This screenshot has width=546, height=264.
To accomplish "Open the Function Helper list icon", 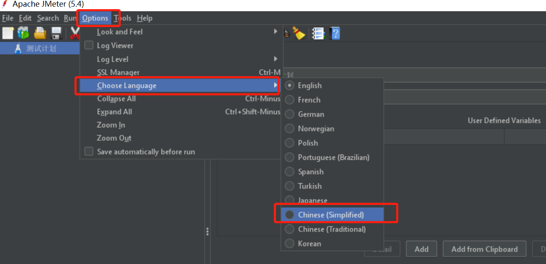I will (318, 33).
